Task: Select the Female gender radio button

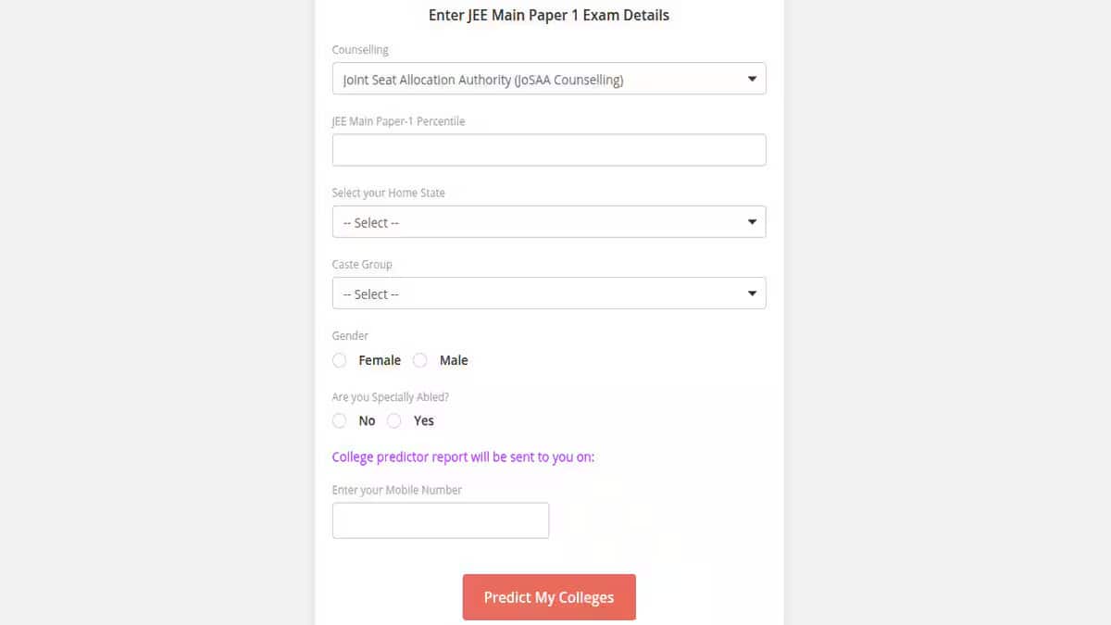Action: point(340,360)
